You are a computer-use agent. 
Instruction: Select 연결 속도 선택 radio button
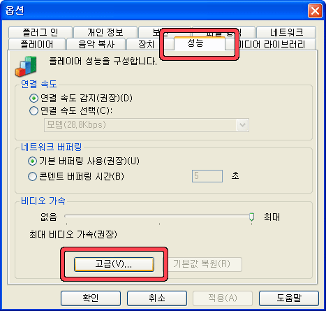click(34, 110)
